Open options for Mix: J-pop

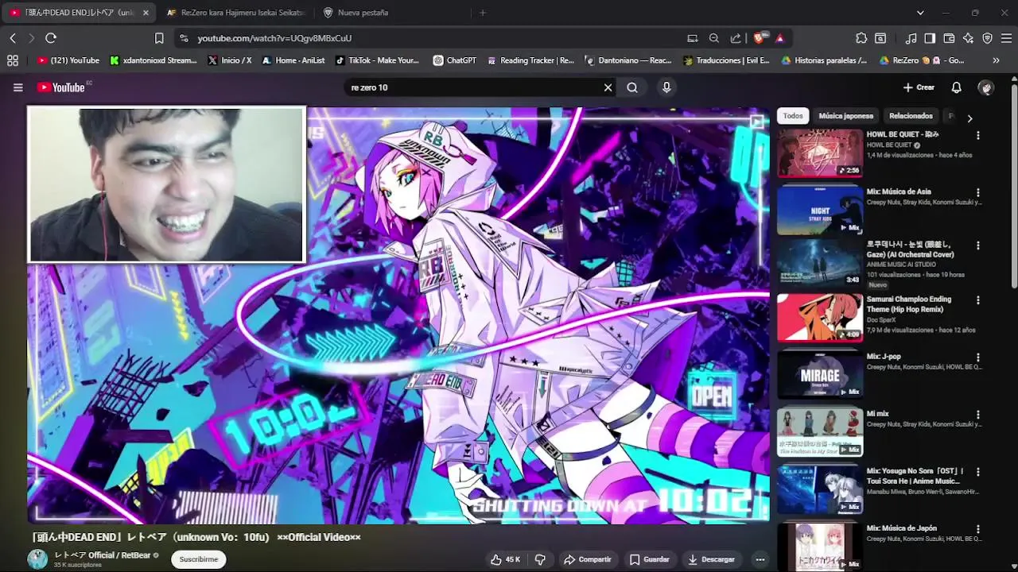coord(978,357)
